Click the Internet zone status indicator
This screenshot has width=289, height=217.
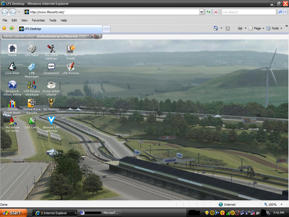pos(227,205)
